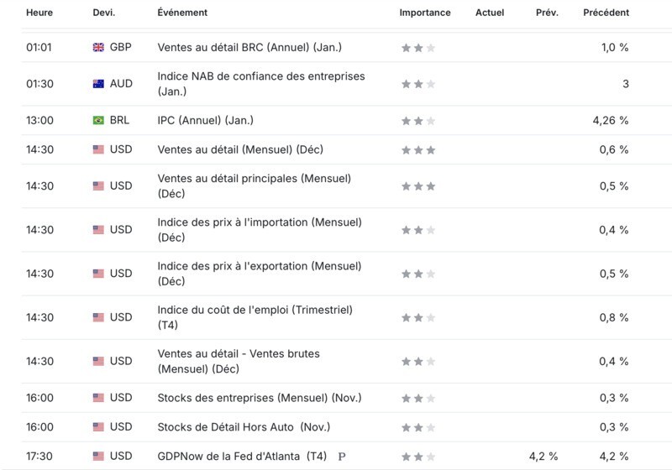The height and width of the screenshot is (470, 672).
Task: Open Stocks des entreprises (Mensuel) (Nov.) event
Action: 260,398
